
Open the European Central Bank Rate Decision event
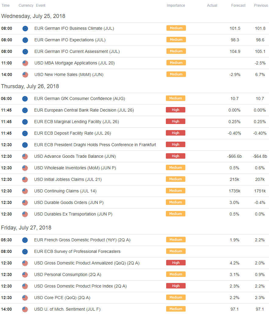84,110
